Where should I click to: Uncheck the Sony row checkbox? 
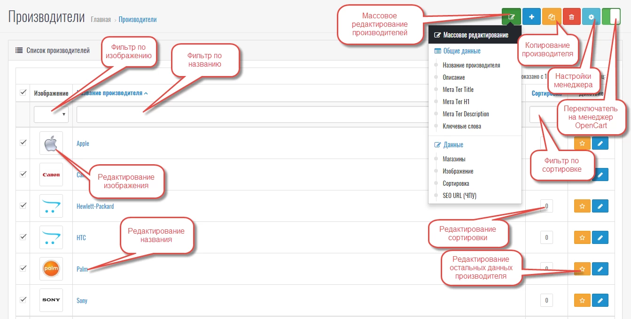pyautogui.click(x=23, y=299)
